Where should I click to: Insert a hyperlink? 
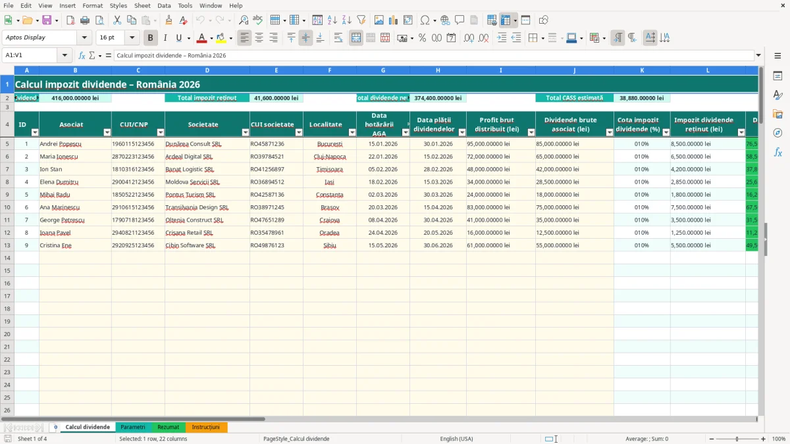point(445,20)
